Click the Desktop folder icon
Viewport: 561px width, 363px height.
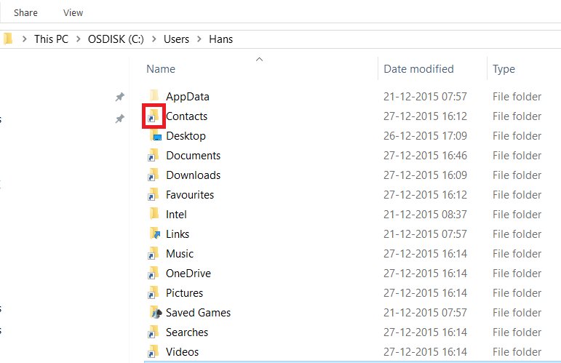point(155,135)
